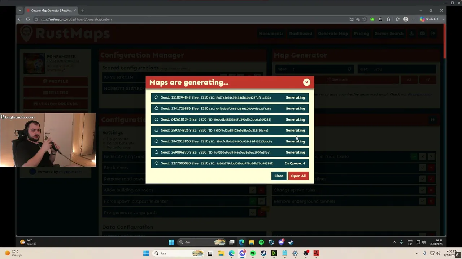The width and height of the screenshot is (462, 259).
Task: Click the Seed input in Map Generator
Action: tap(314, 69)
